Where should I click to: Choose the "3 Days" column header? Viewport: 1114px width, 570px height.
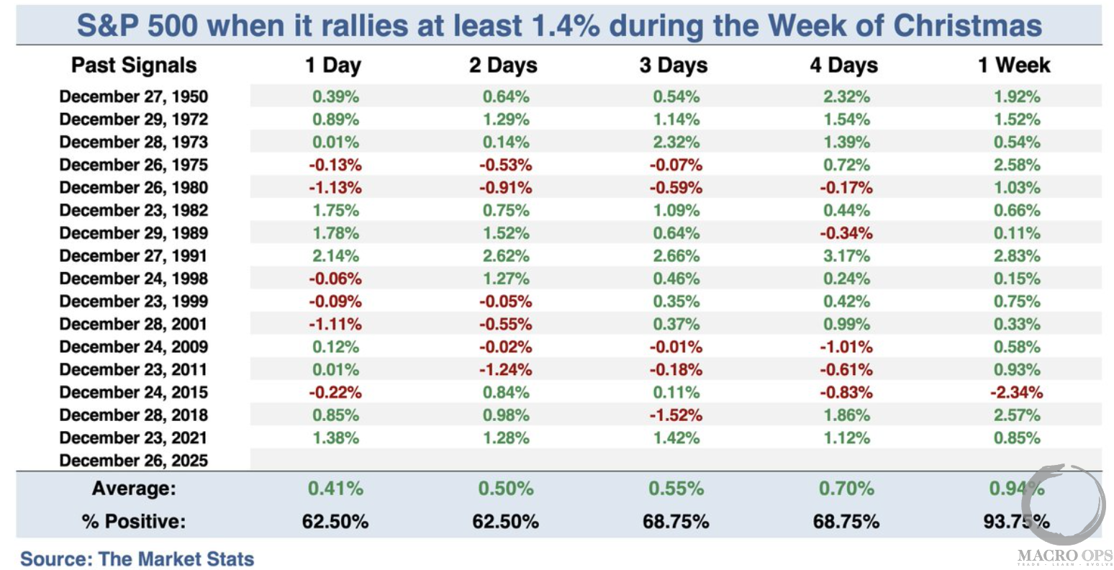[674, 65]
